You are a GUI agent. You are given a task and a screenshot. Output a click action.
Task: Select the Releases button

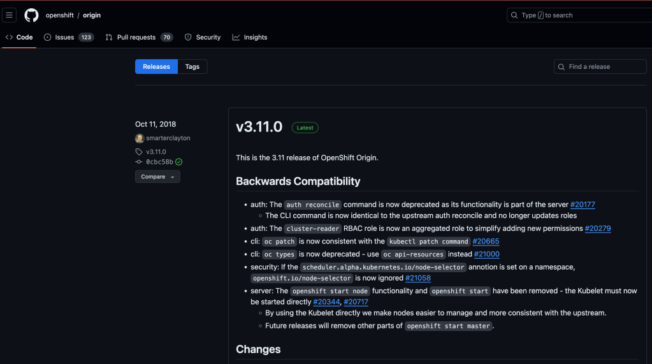point(156,66)
